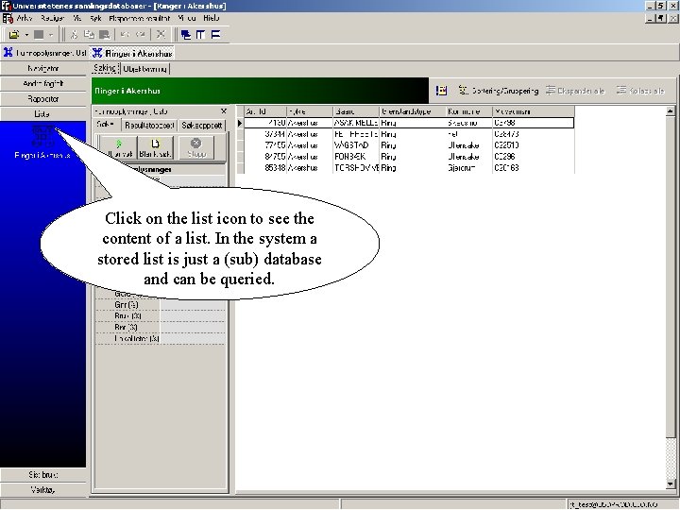Click the green run search button
Image resolution: width=680 pixels, height=510 pixels.
click(118, 147)
